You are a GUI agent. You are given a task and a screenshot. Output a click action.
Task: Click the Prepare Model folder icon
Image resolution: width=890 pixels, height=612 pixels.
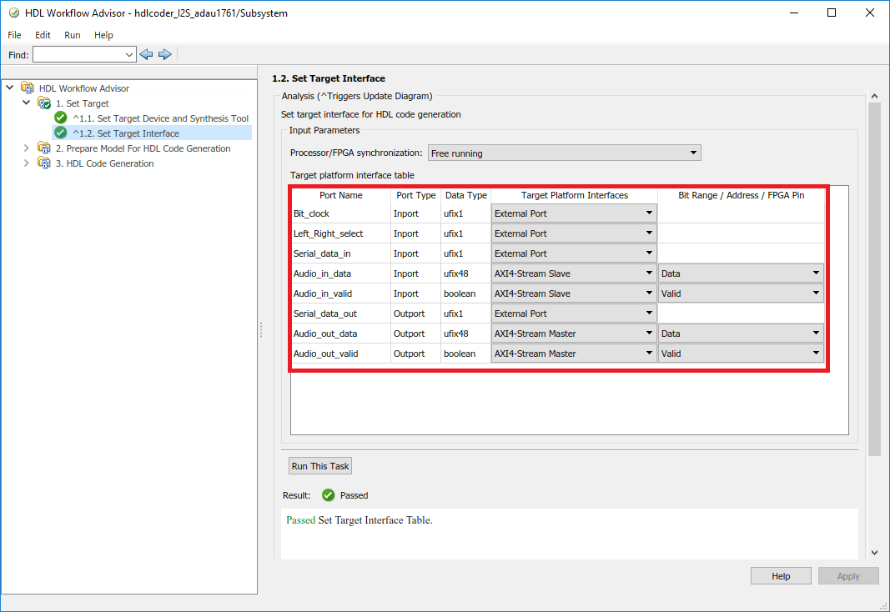tap(44, 148)
